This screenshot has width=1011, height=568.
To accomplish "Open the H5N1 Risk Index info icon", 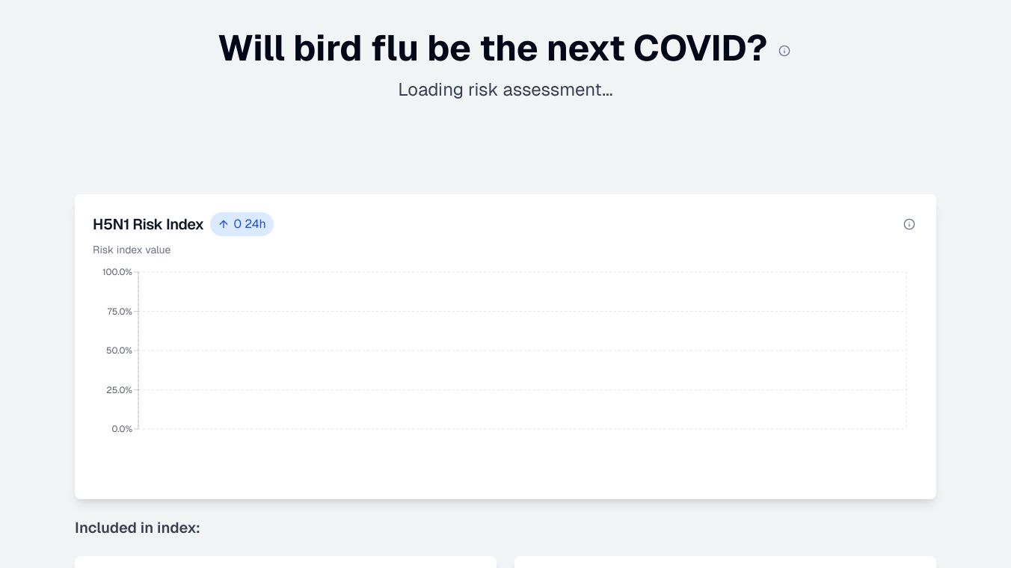I will (909, 224).
